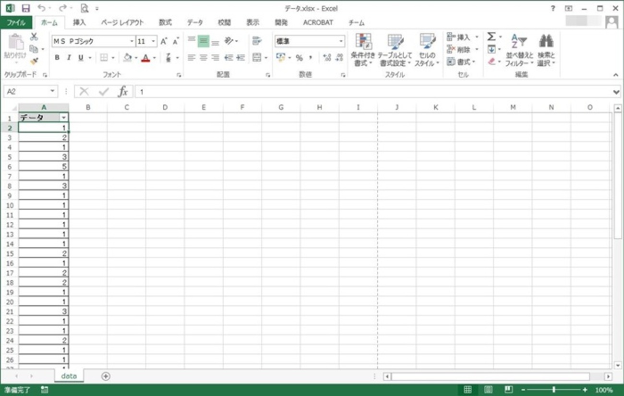Apply the red font color
The height and width of the screenshot is (396, 624).
tap(145, 58)
